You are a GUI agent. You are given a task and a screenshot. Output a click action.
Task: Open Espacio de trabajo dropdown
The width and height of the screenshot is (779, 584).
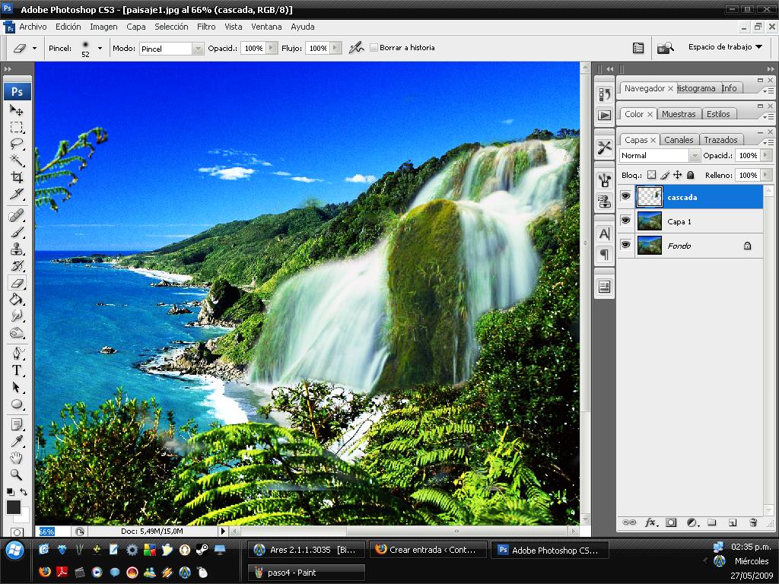(725, 46)
